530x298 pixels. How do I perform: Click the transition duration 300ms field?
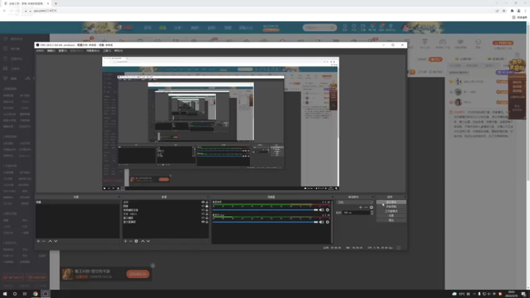click(356, 213)
